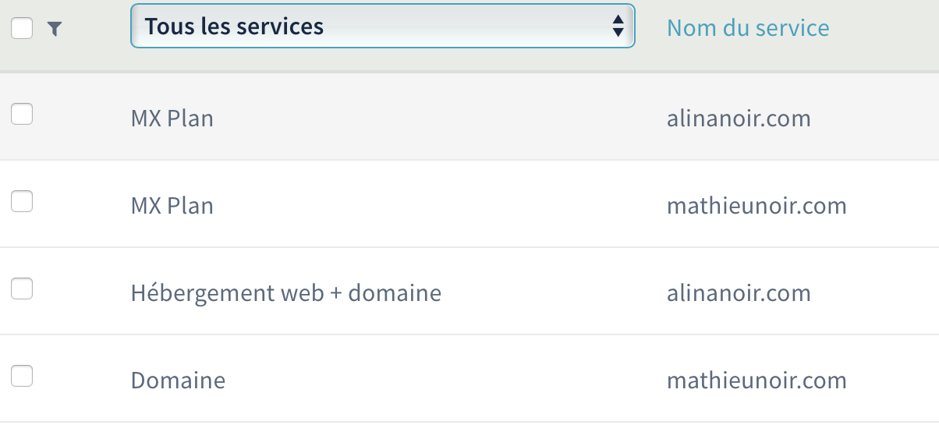Select the Hébergement web + domaine row checkbox

pyautogui.click(x=22, y=289)
